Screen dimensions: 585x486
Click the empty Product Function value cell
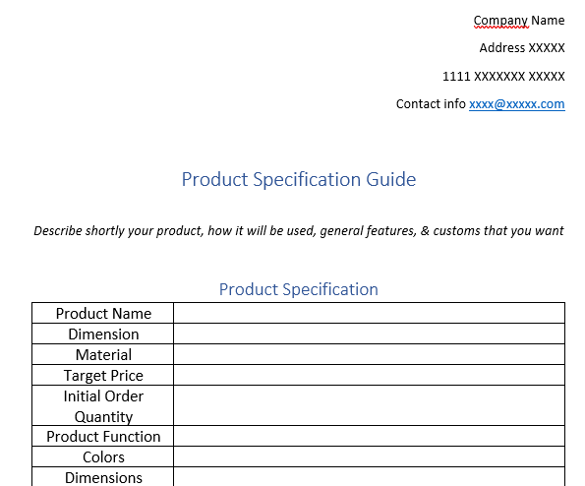coord(369,436)
